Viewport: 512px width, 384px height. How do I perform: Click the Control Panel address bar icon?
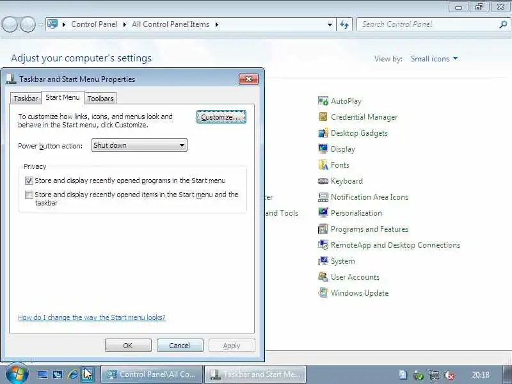52,24
